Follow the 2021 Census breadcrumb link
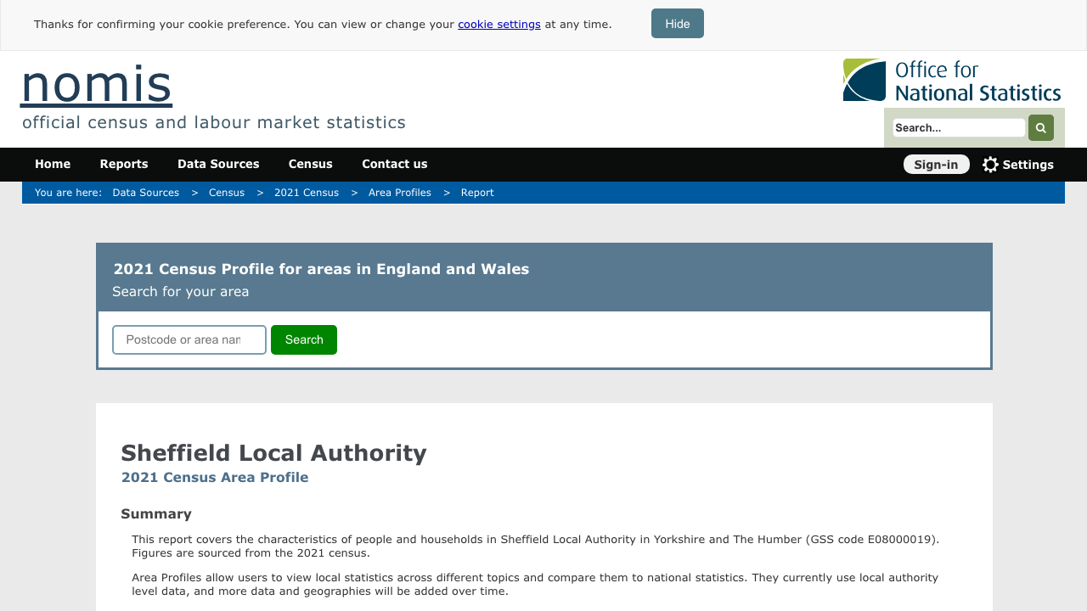This screenshot has height=611, width=1087. pos(306,193)
